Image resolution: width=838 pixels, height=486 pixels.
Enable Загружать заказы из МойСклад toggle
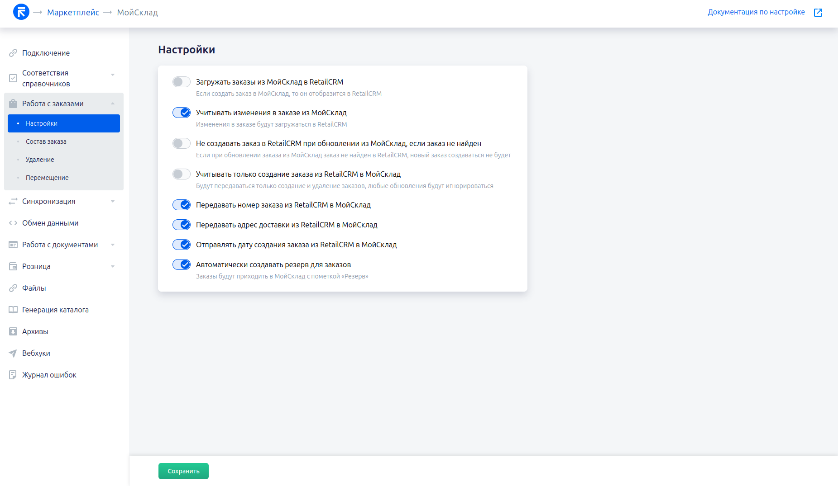click(182, 82)
